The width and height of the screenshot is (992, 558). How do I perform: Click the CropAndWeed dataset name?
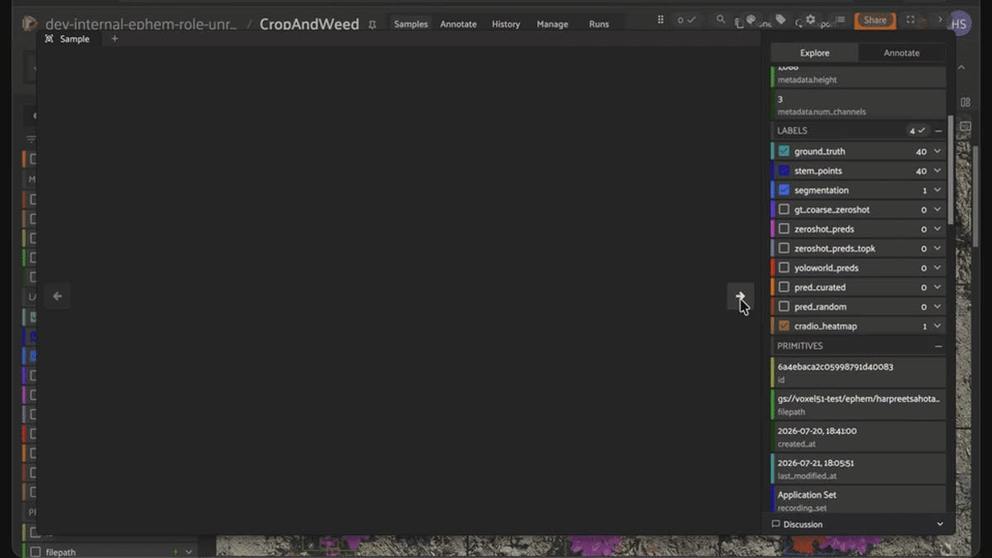(309, 24)
